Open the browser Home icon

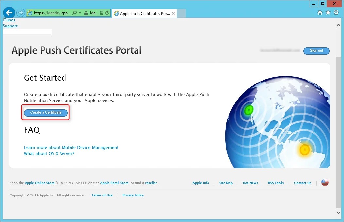(320, 13)
